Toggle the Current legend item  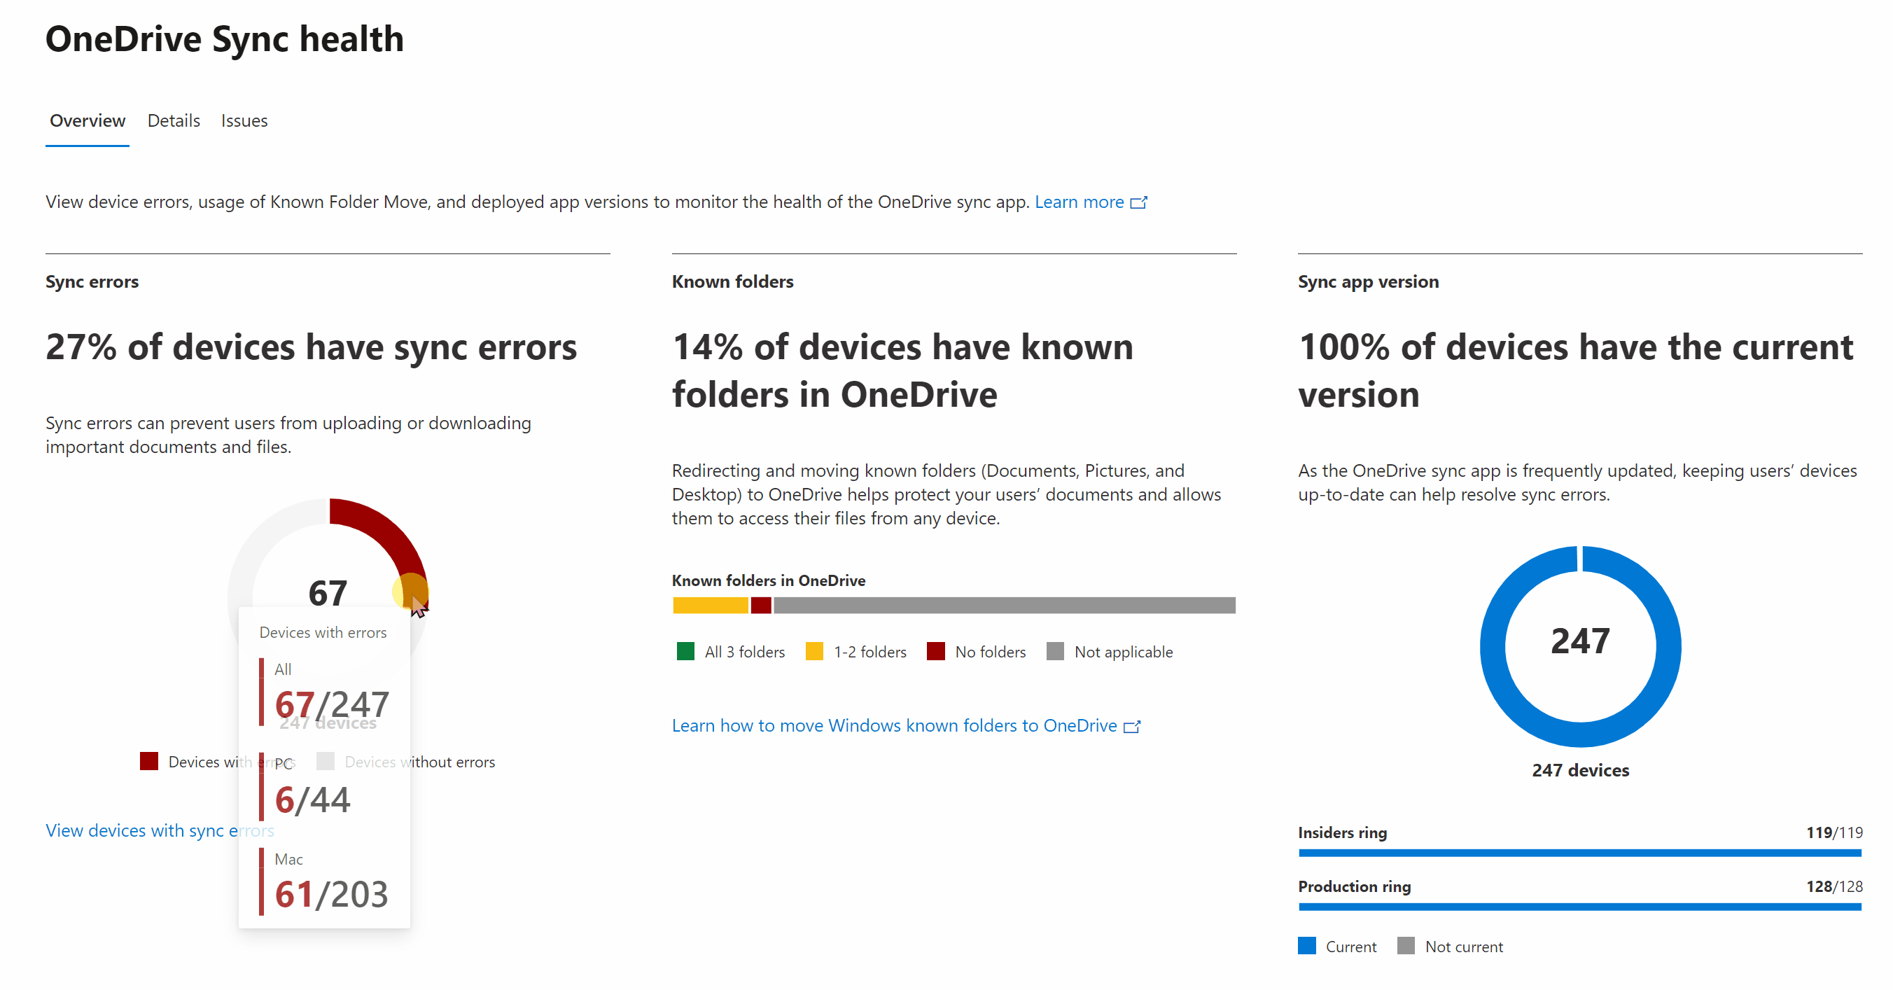[x=1306, y=946]
